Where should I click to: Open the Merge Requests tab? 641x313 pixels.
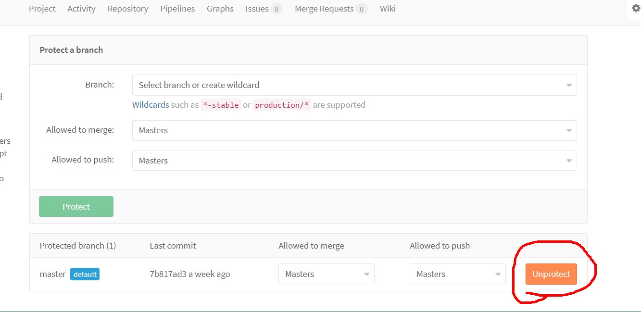click(324, 9)
